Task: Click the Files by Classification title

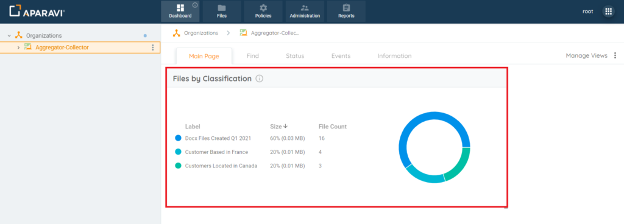Action: [x=212, y=79]
